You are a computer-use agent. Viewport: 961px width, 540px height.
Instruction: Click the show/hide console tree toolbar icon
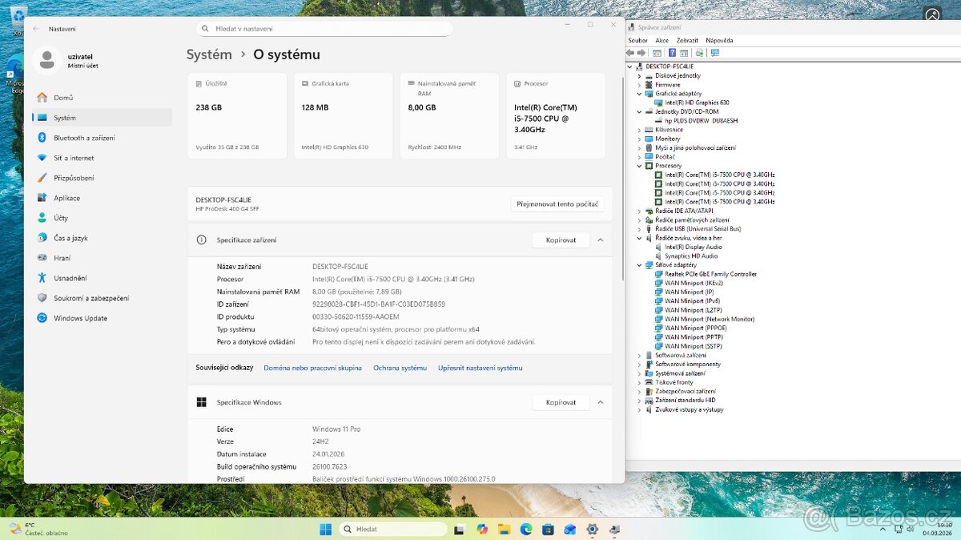click(657, 53)
